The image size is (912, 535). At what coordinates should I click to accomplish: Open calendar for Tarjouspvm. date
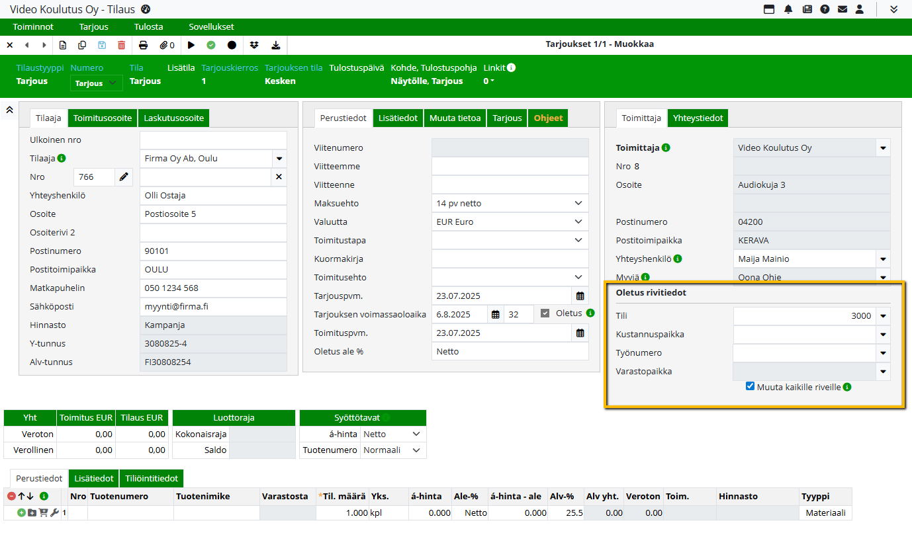pos(580,296)
